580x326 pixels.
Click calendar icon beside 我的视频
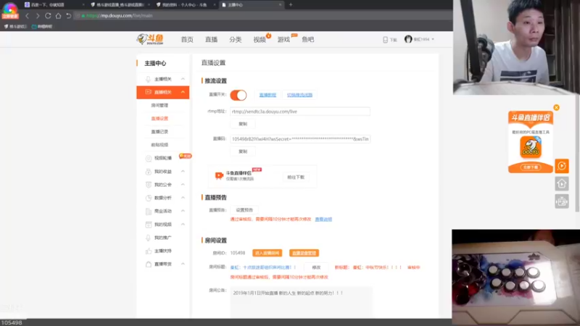[149, 225]
